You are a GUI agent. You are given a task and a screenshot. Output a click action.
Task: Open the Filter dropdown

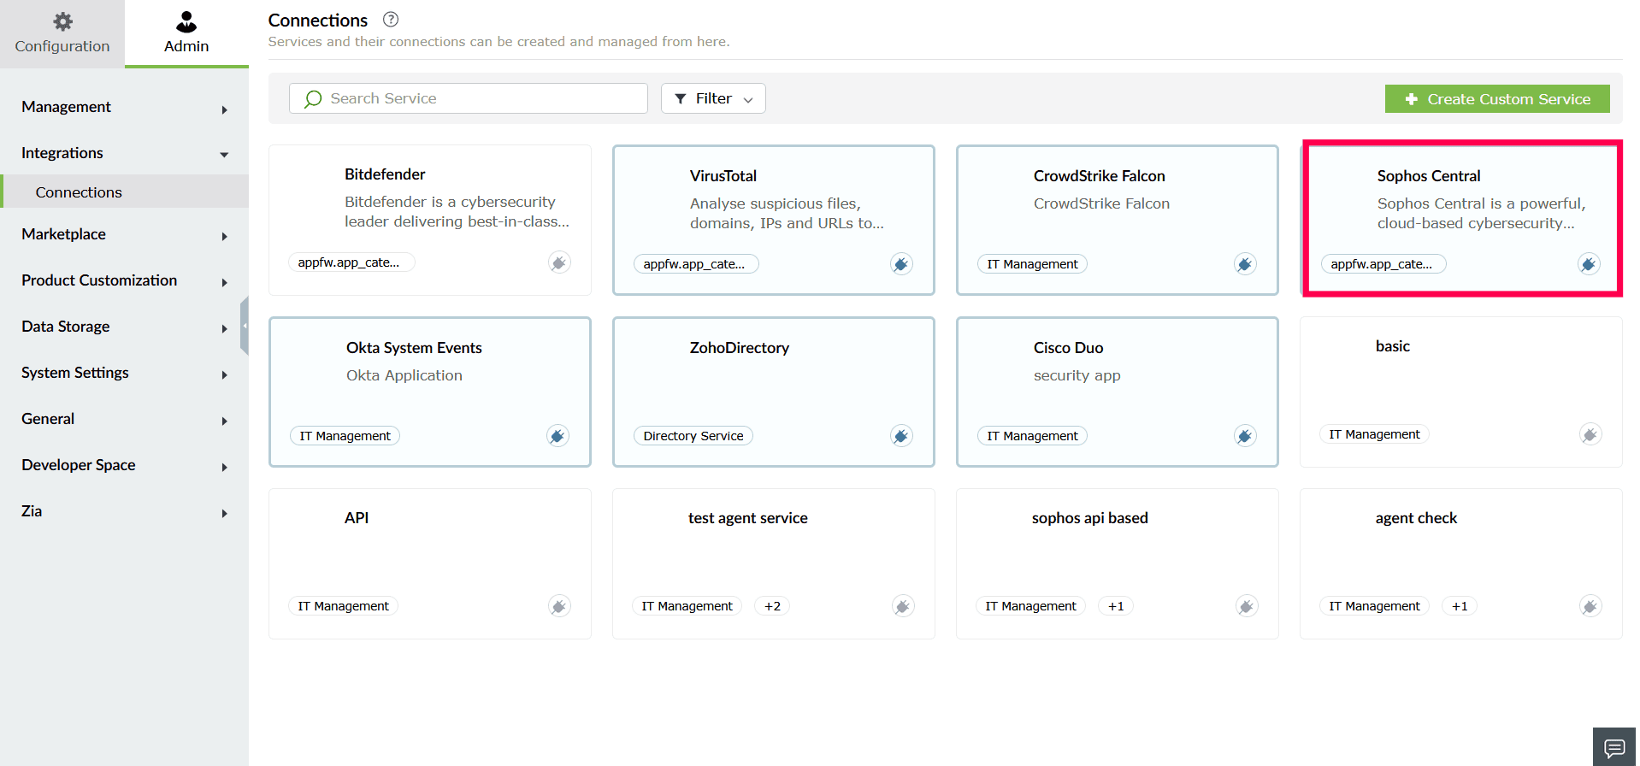pos(713,98)
